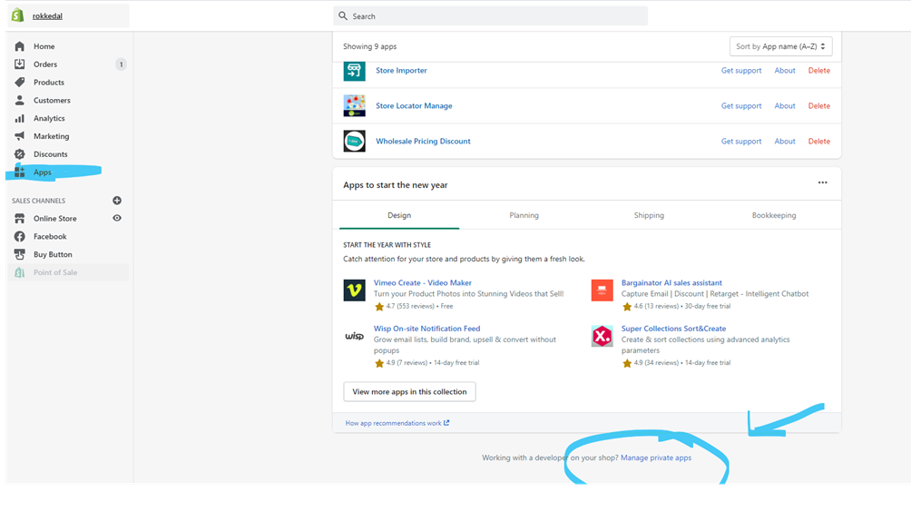The width and height of the screenshot is (911, 512).
Task: Open the Discounts badge icon
Action: pyautogui.click(x=20, y=154)
